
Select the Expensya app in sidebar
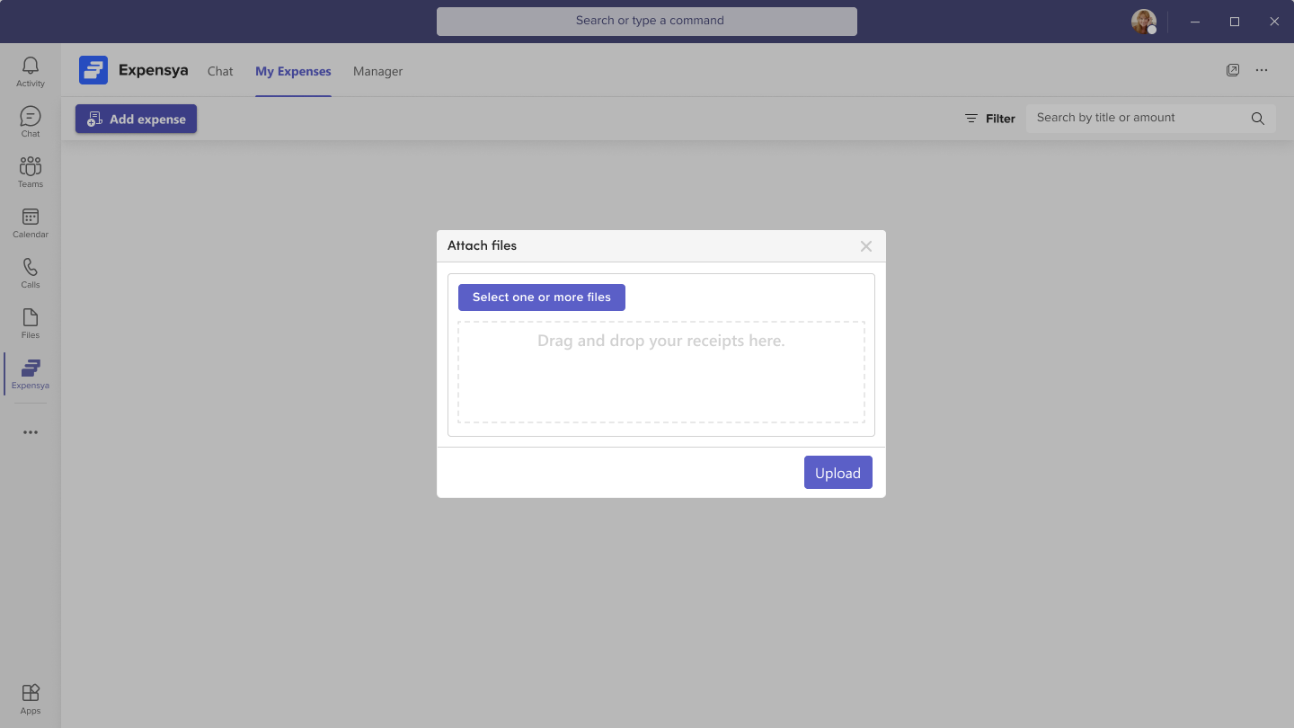pyautogui.click(x=31, y=374)
